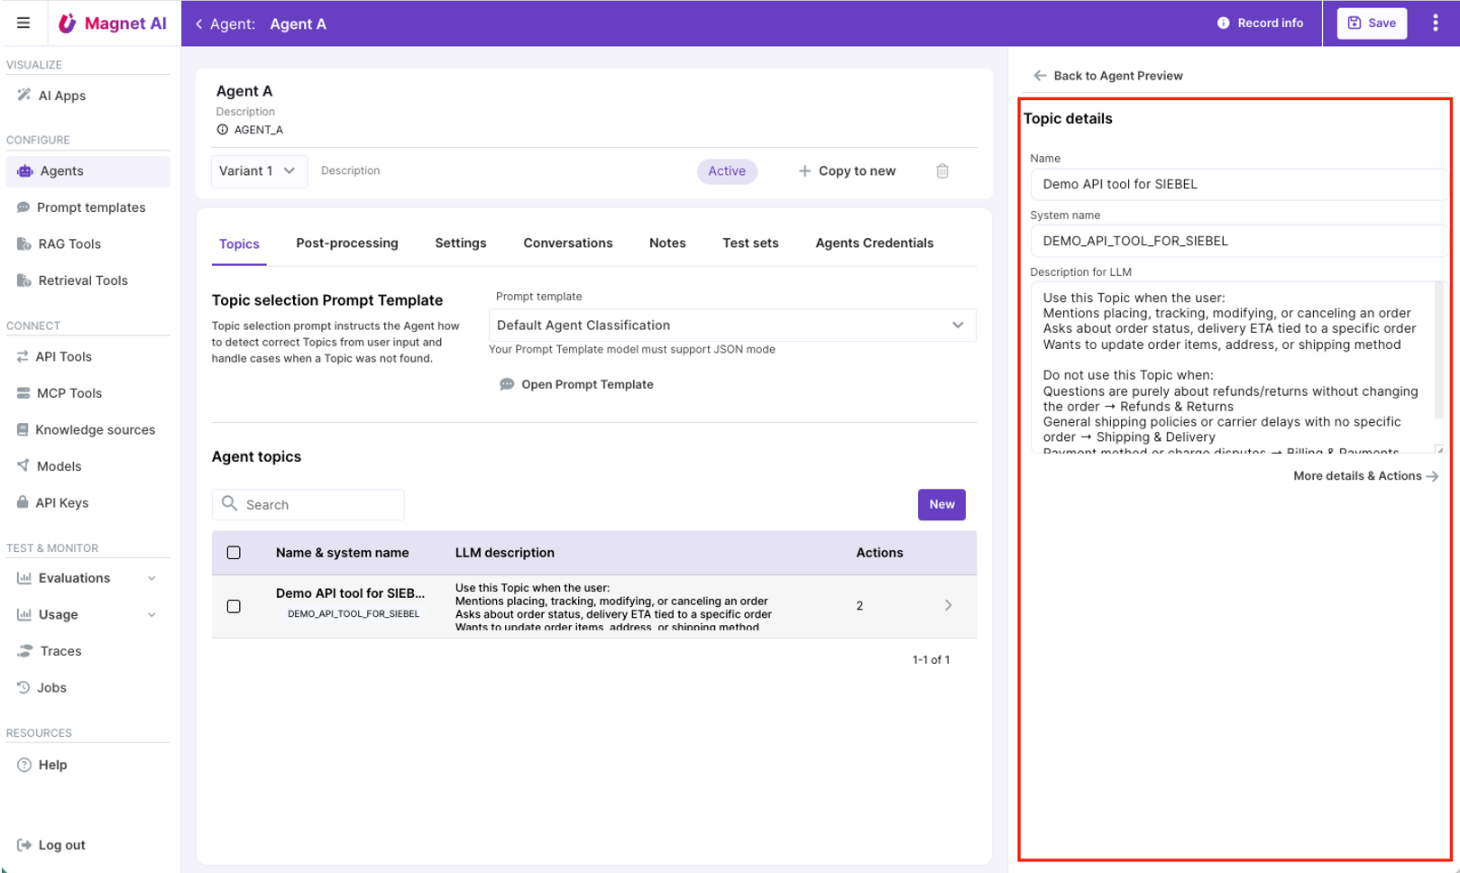The image size is (1460, 873).
Task: Check the Demo API tool row checkbox
Action: pos(234,606)
